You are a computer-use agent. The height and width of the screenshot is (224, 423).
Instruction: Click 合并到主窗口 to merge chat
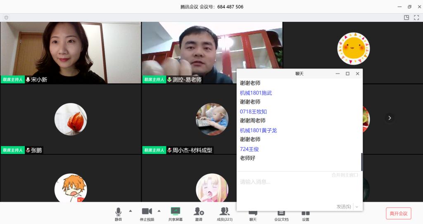pyautogui.click(x=345, y=175)
